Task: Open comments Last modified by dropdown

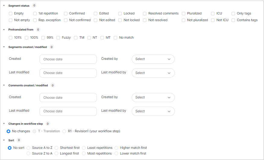Action: [153, 111]
